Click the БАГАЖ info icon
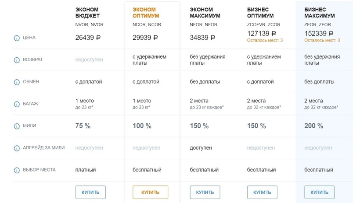The image size is (360, 203). [17, 104]
